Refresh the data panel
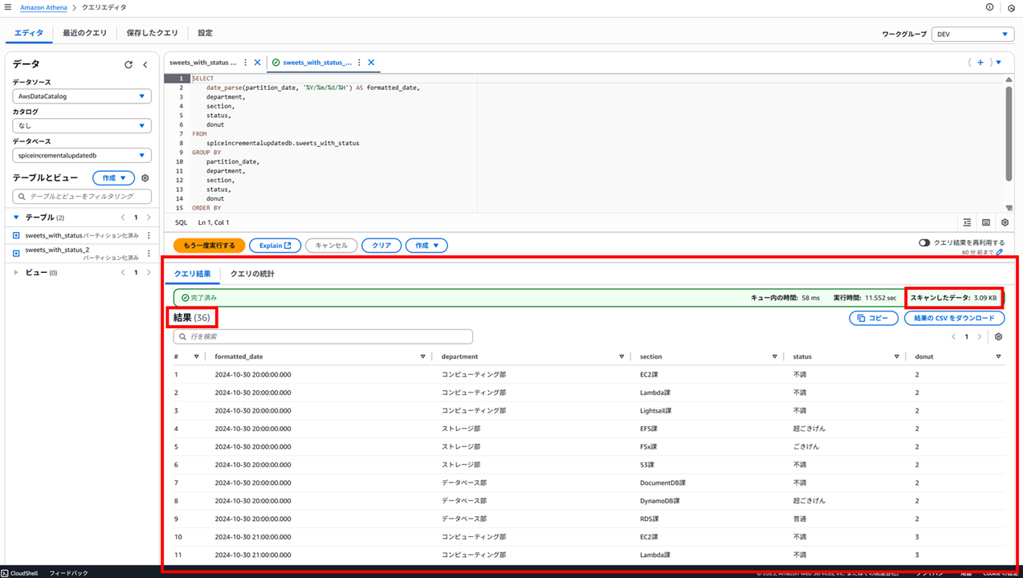 [128, 64]
